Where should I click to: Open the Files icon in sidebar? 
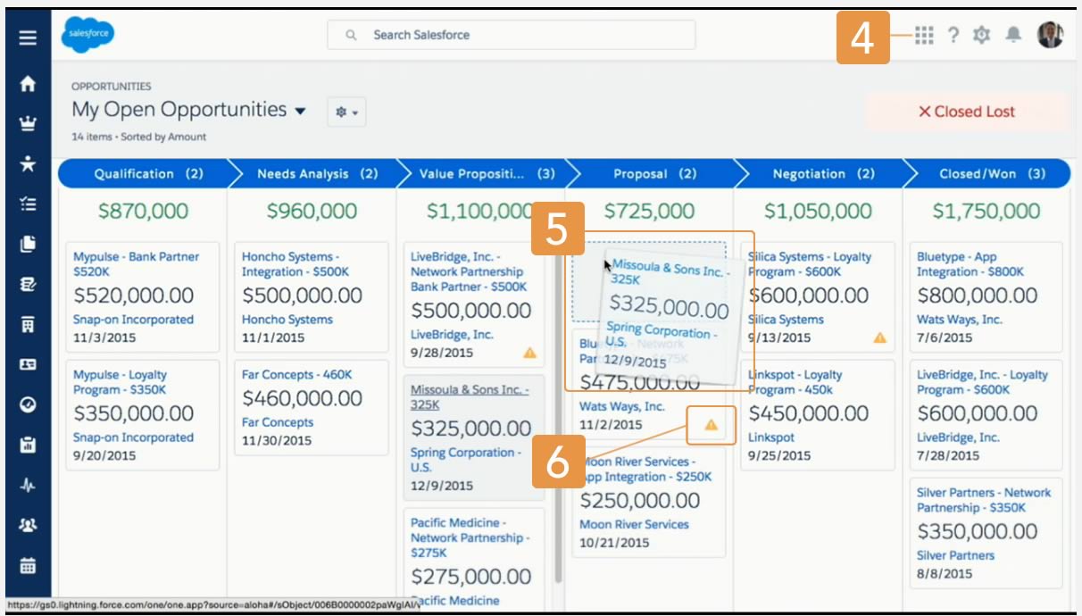click(28, 244)
